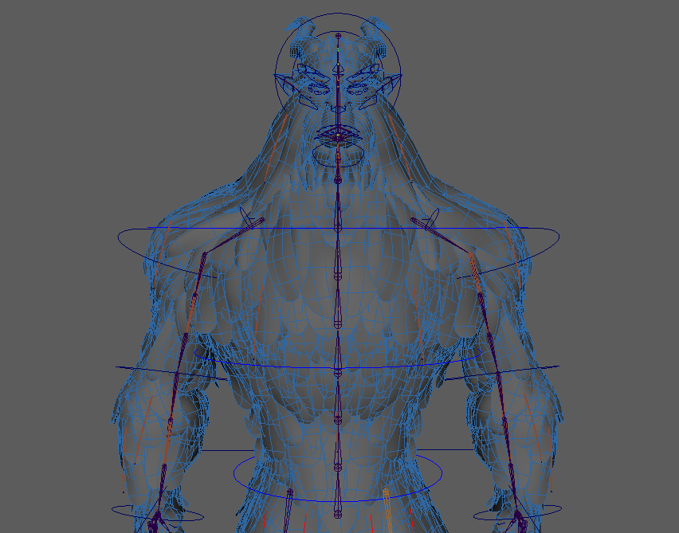Click the pointed ear on the screen-left side
679x533 pixels.
tap(284, 81)
